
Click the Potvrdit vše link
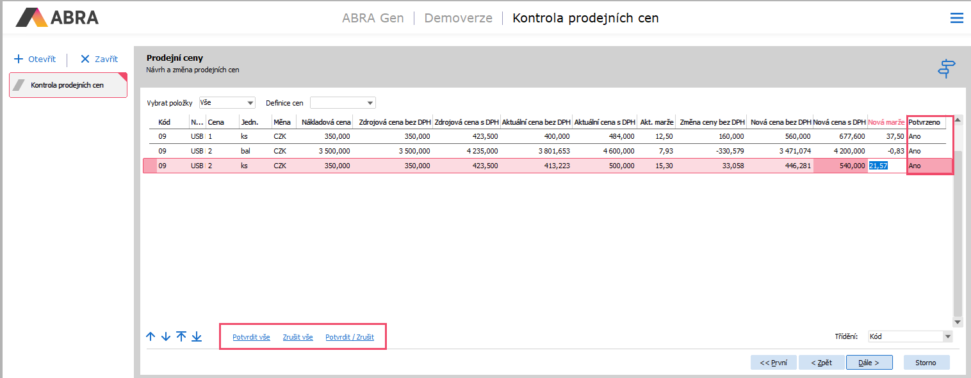tap(251, 337)
